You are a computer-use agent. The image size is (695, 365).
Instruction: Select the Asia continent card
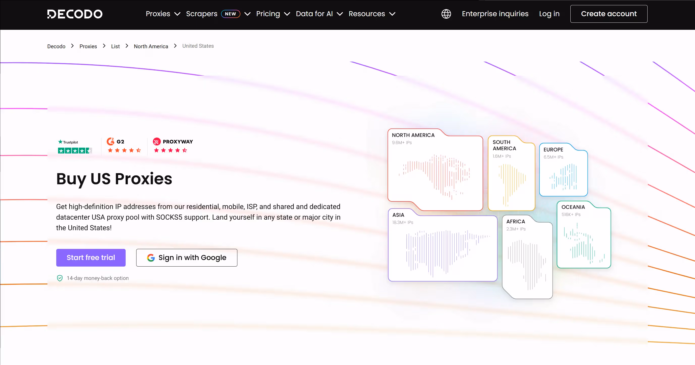tap(442, 246)
